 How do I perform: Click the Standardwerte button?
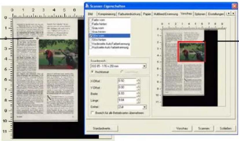point(102,128)
